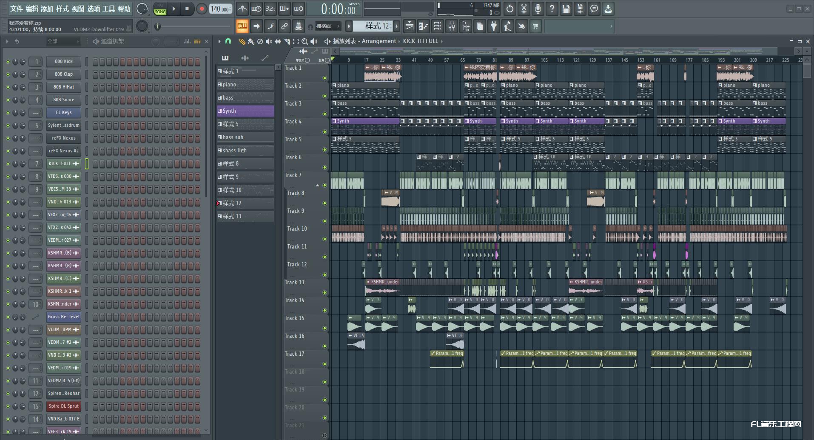Toggle typing keyboard to piano icon
Image resolution: width=814 pixels, height=440 pixels.
[x=242, y=26]
